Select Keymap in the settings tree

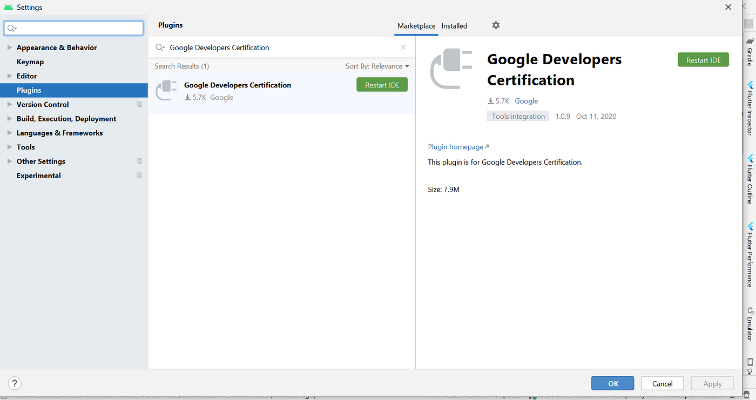[x=30, y=62]
